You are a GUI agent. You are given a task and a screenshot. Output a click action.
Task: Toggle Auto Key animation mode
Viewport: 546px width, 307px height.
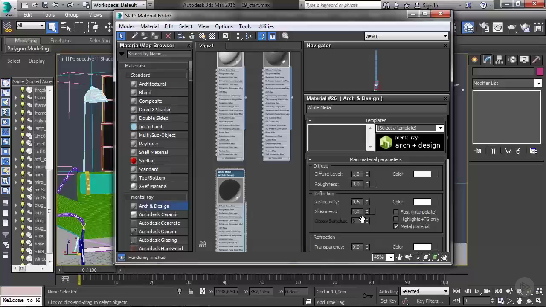click(388, 292)
